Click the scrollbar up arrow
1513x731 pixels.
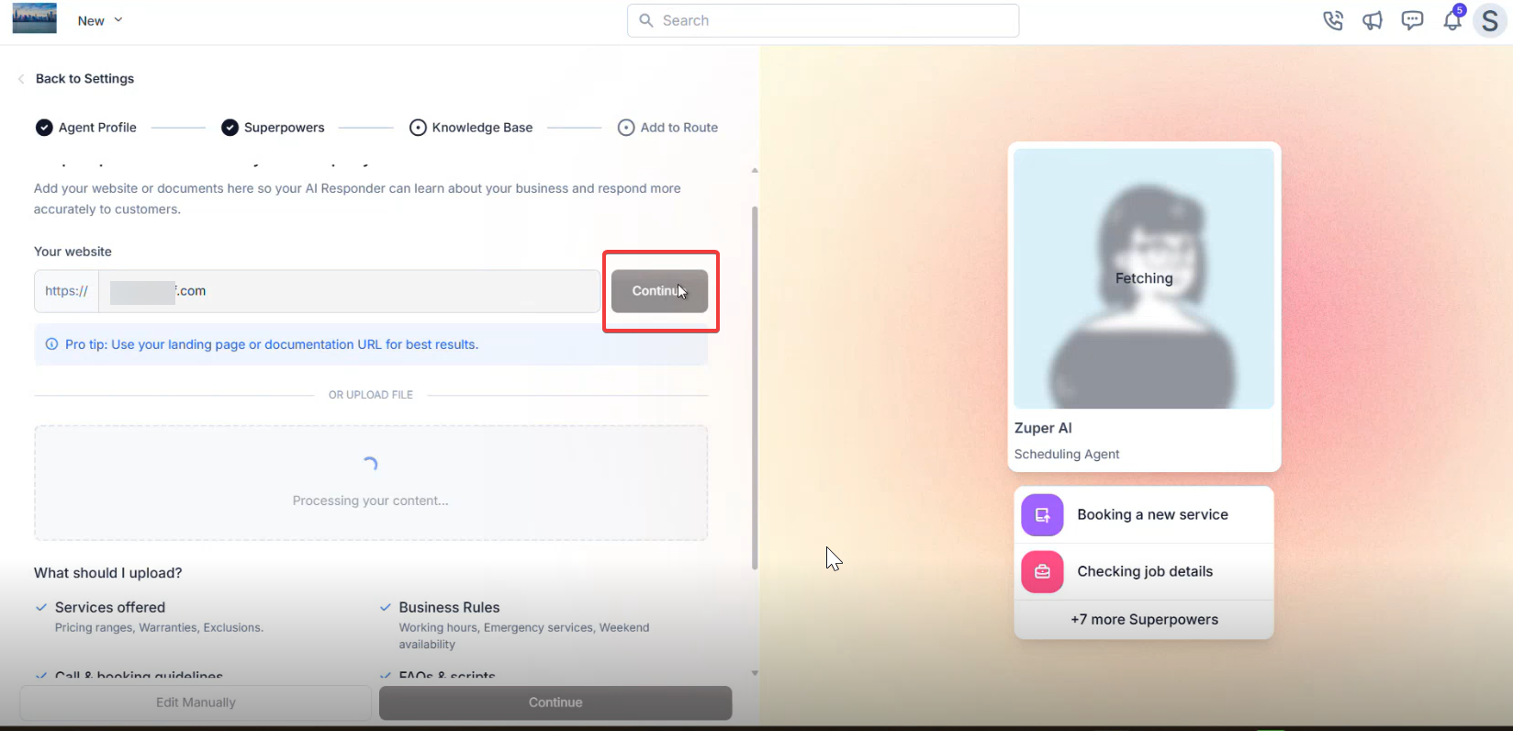click(755, 171)
